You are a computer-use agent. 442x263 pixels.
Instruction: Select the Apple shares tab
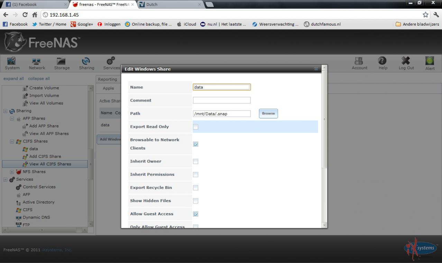tap(108, 88)
